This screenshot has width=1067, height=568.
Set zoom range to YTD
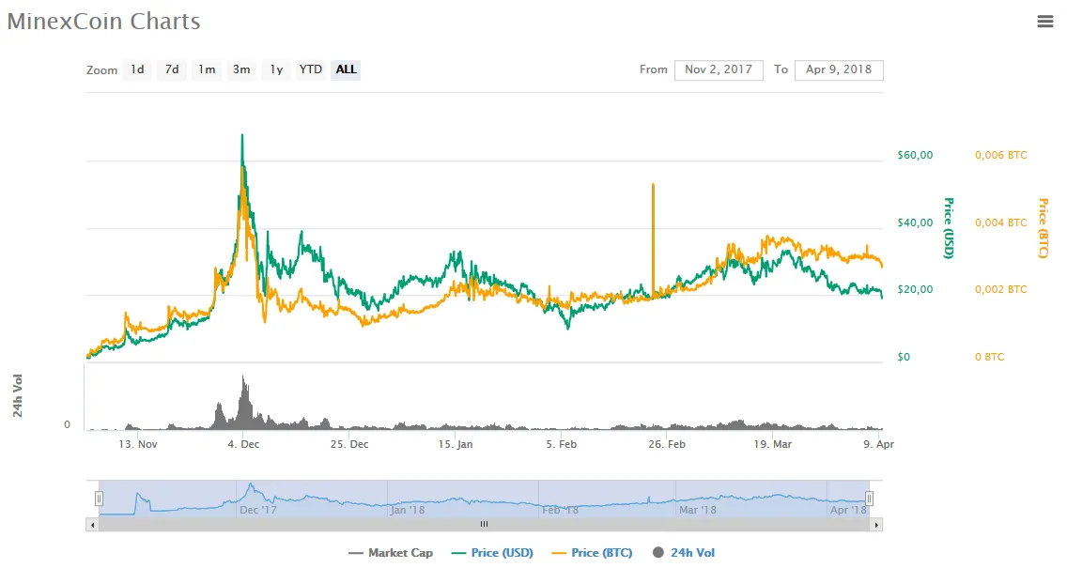(311, 69)
